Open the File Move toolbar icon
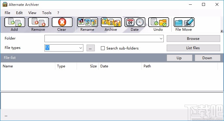Viewport: 224px width, 121px height. pos(184,22)
